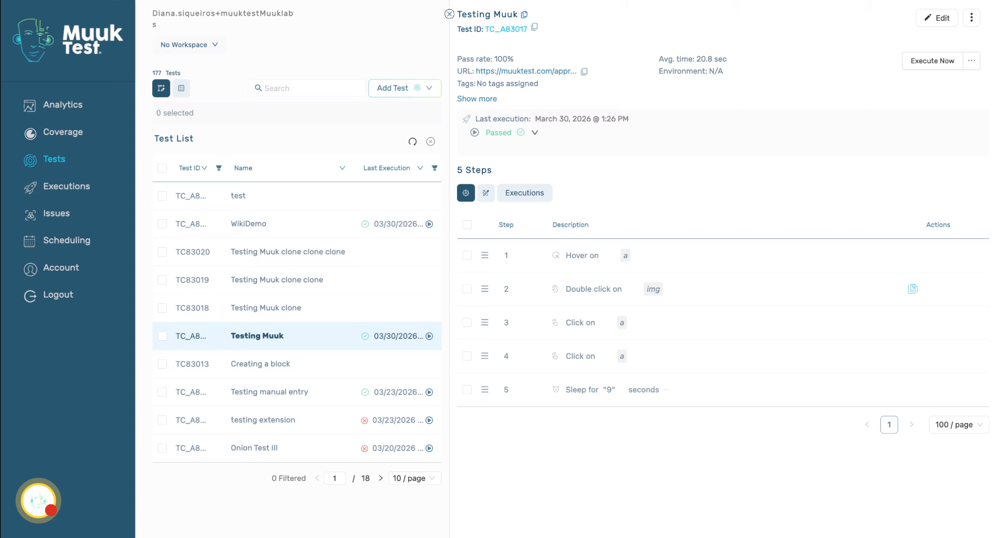This screenshot has height=538, width=997.
Task: Open the No Workspace dropdown
Action: click(189, 45)
